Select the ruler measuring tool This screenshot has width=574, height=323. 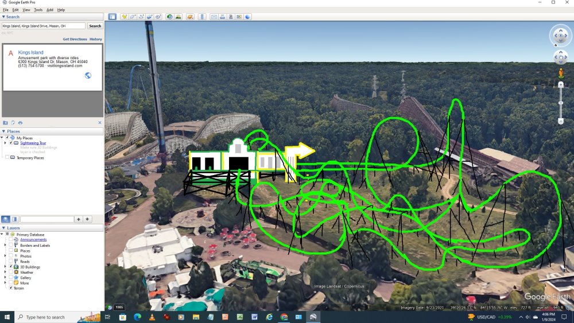202,17
